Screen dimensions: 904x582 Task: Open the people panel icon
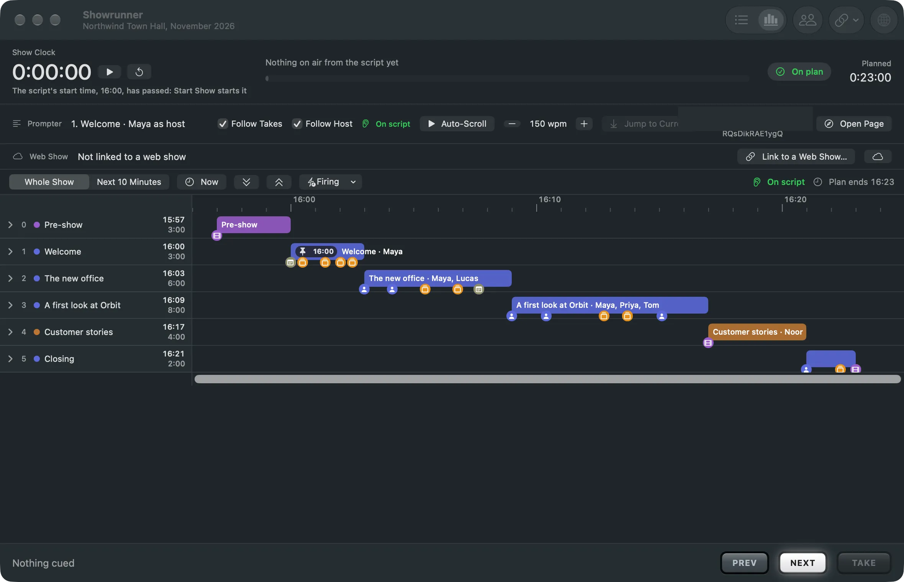coord(807,20)
